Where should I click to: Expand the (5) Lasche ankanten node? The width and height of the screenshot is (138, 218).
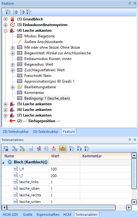click(5, 104)
